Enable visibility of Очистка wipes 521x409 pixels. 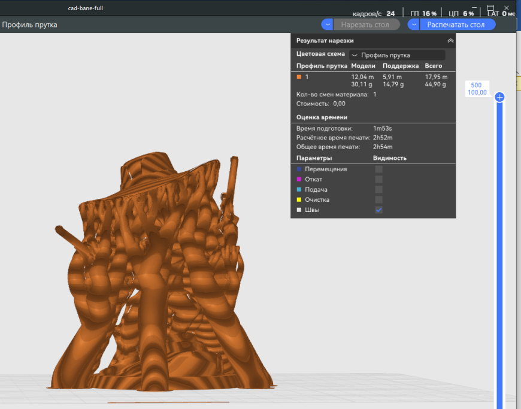point(378,199)
